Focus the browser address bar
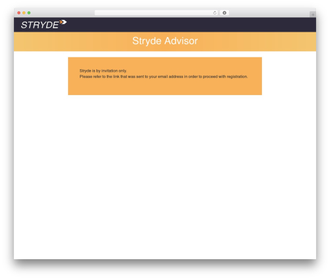Screen dimensions: 330x279 pos(156,13)
